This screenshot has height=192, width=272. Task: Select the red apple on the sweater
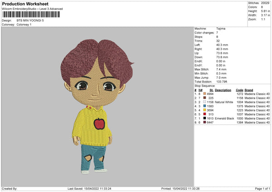tap(99, 124)
